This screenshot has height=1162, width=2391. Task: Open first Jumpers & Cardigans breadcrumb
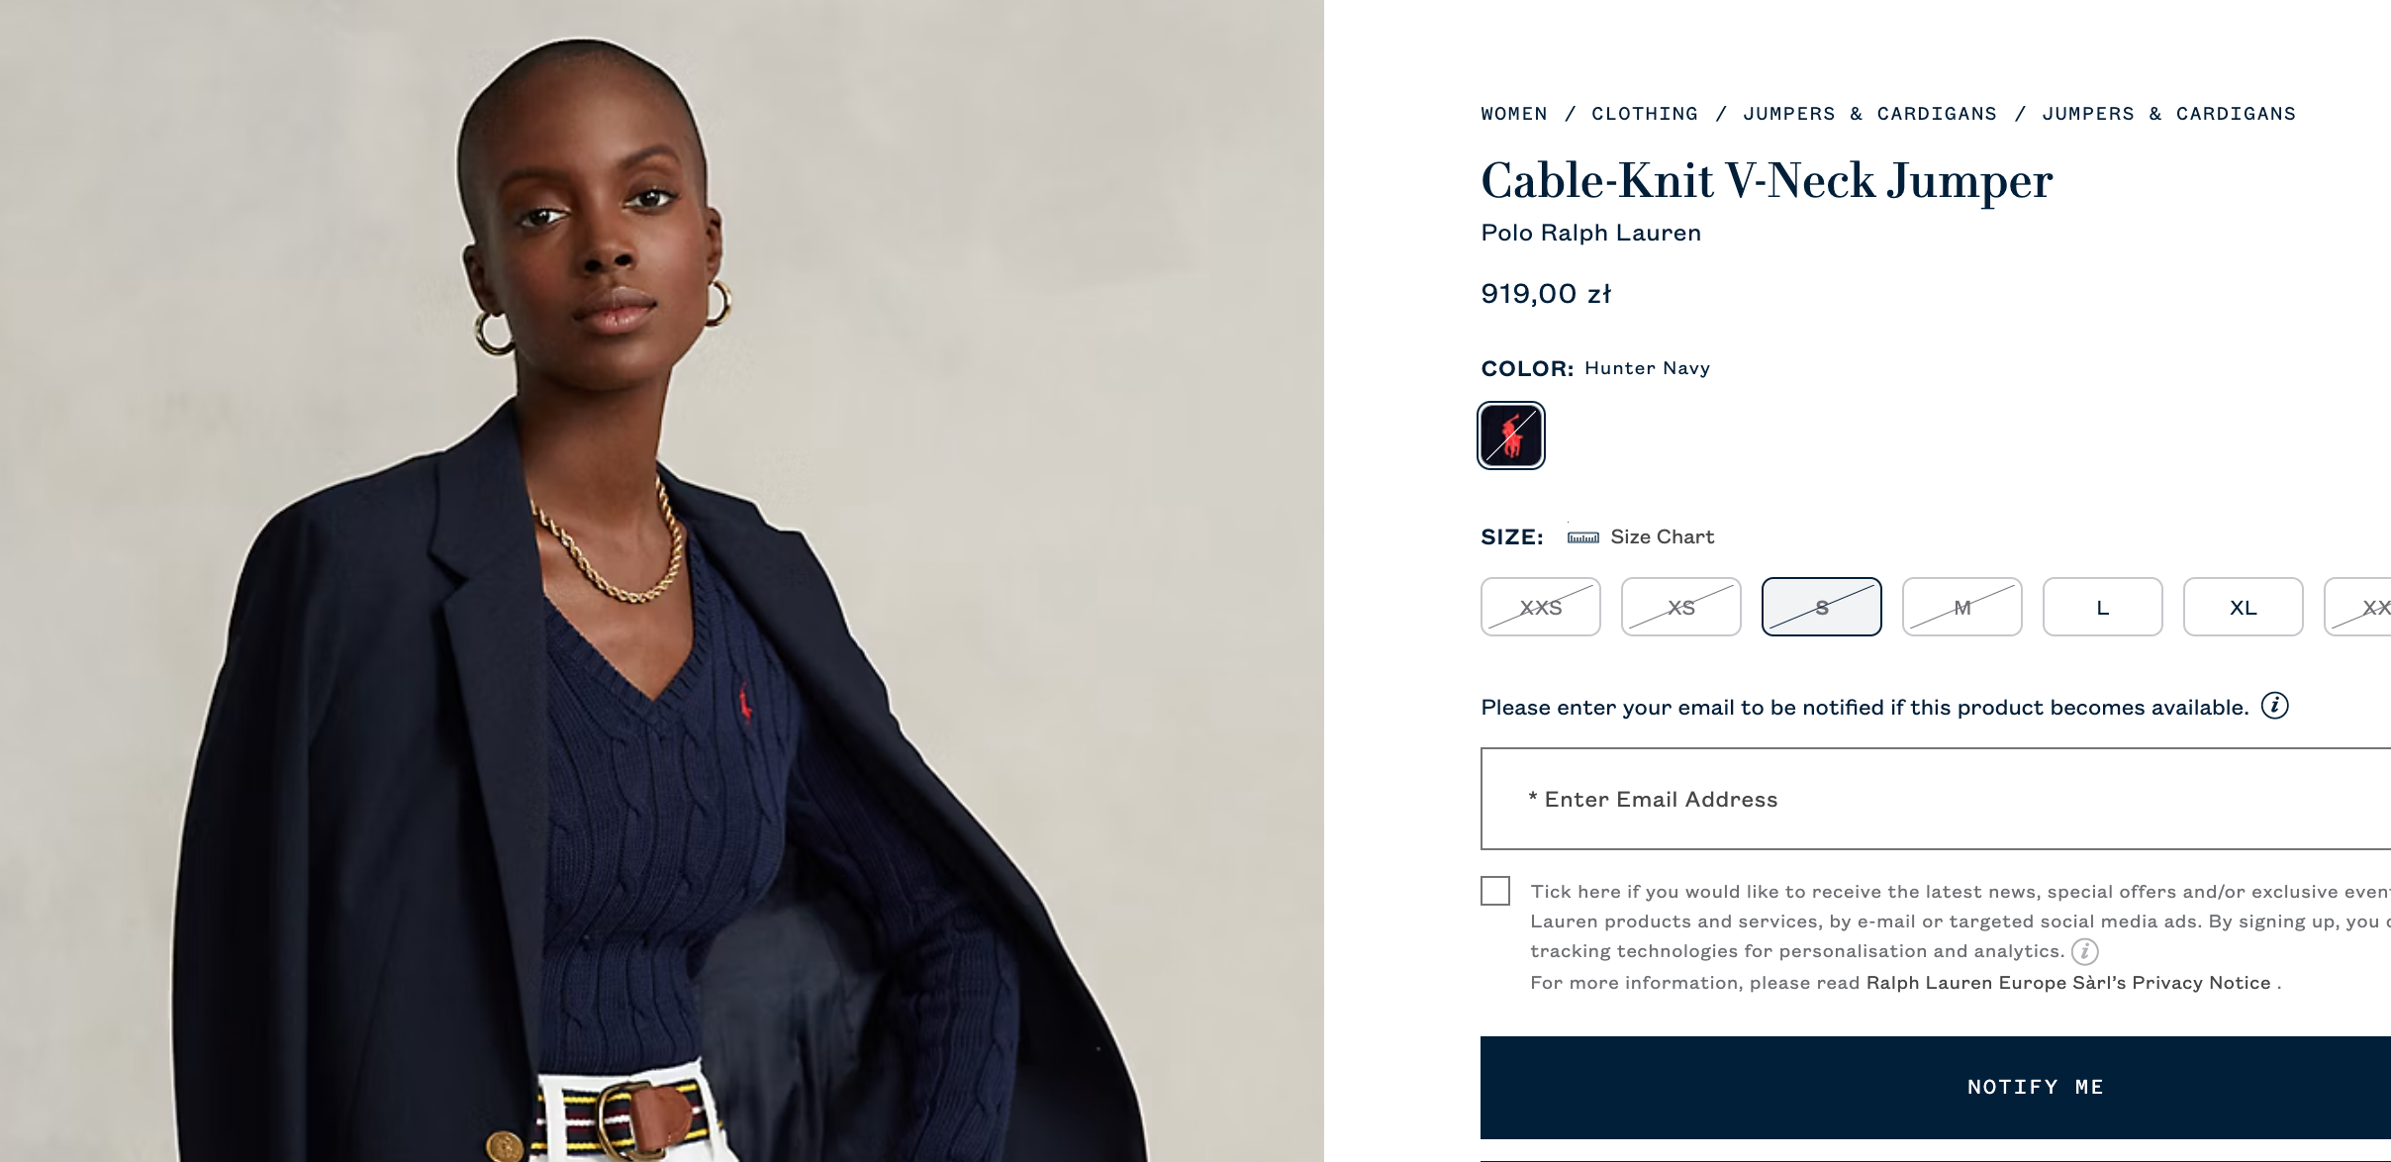(1870, 114)
